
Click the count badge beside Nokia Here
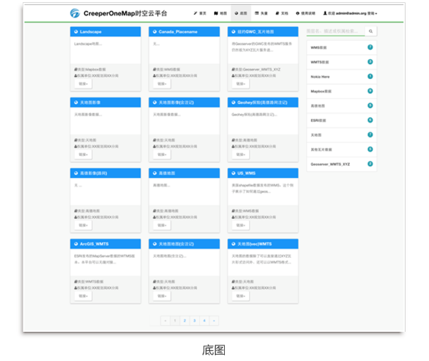click(x=370, y=76)
